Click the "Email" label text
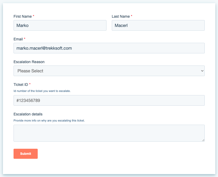This screenshot has height=177, width=218. (x=18, y=39)
